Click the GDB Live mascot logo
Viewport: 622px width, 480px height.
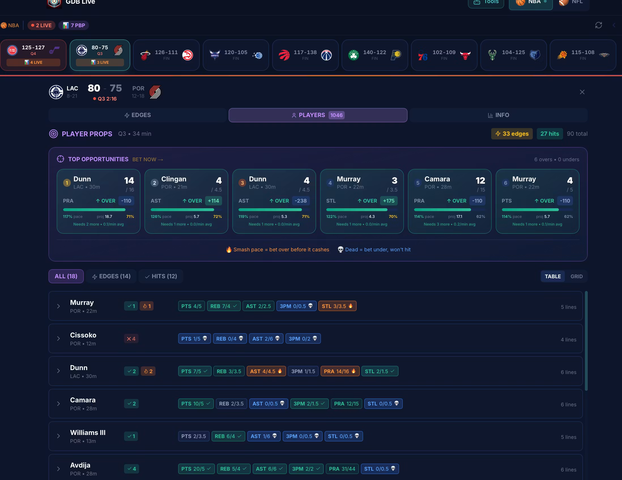(54, 3)
